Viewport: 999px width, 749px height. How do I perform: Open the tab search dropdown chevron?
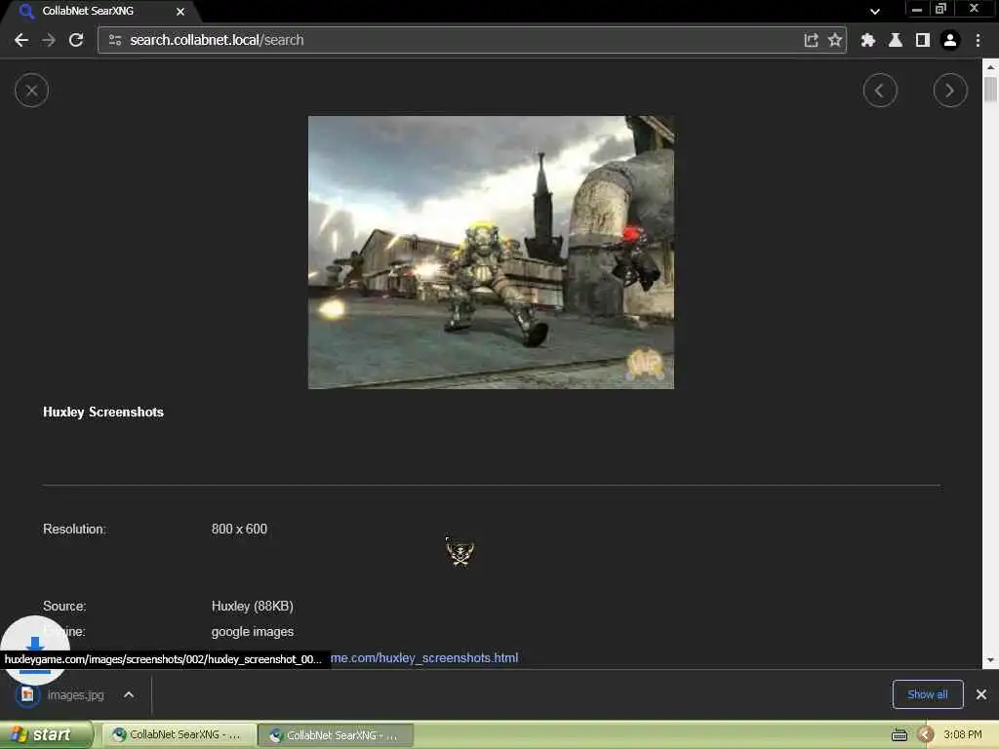coord(875,12)
